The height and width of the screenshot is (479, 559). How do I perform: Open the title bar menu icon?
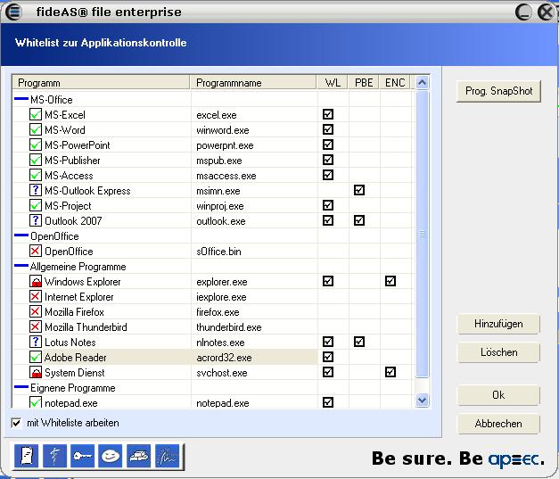tap(13, 12)
